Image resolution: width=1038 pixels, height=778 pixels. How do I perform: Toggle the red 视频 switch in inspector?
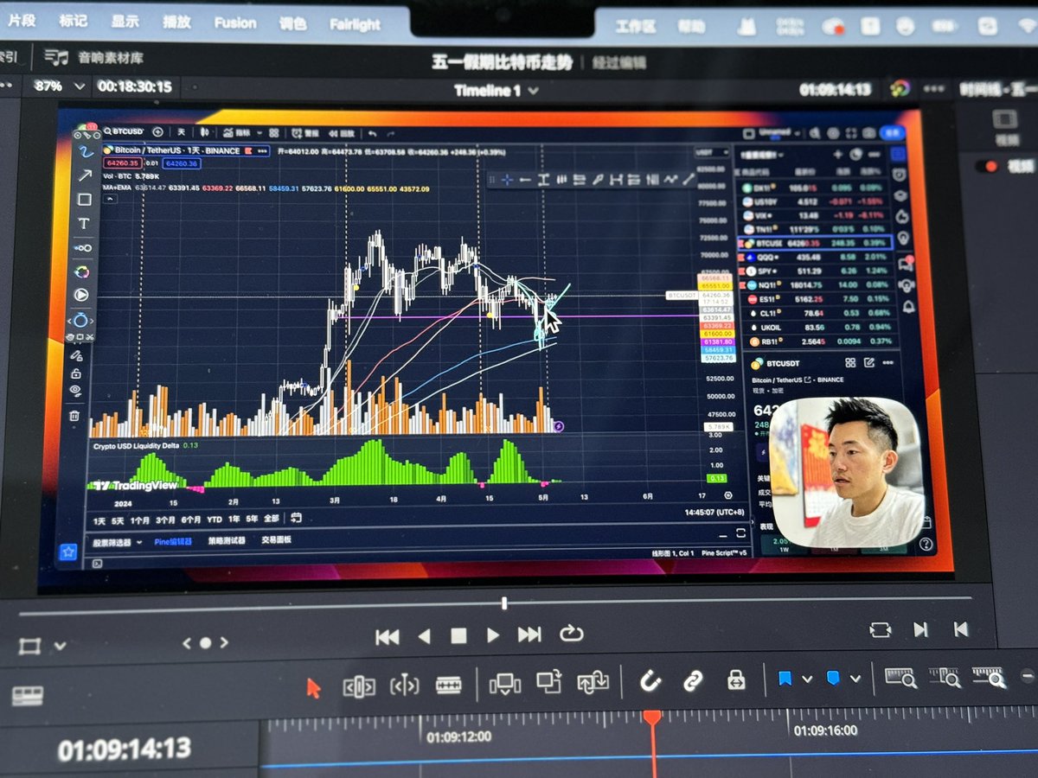pyautogui.click(x=986, y=166)
